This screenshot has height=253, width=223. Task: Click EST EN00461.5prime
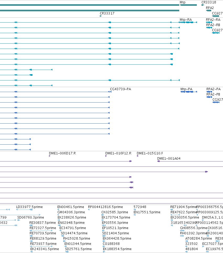71,207
